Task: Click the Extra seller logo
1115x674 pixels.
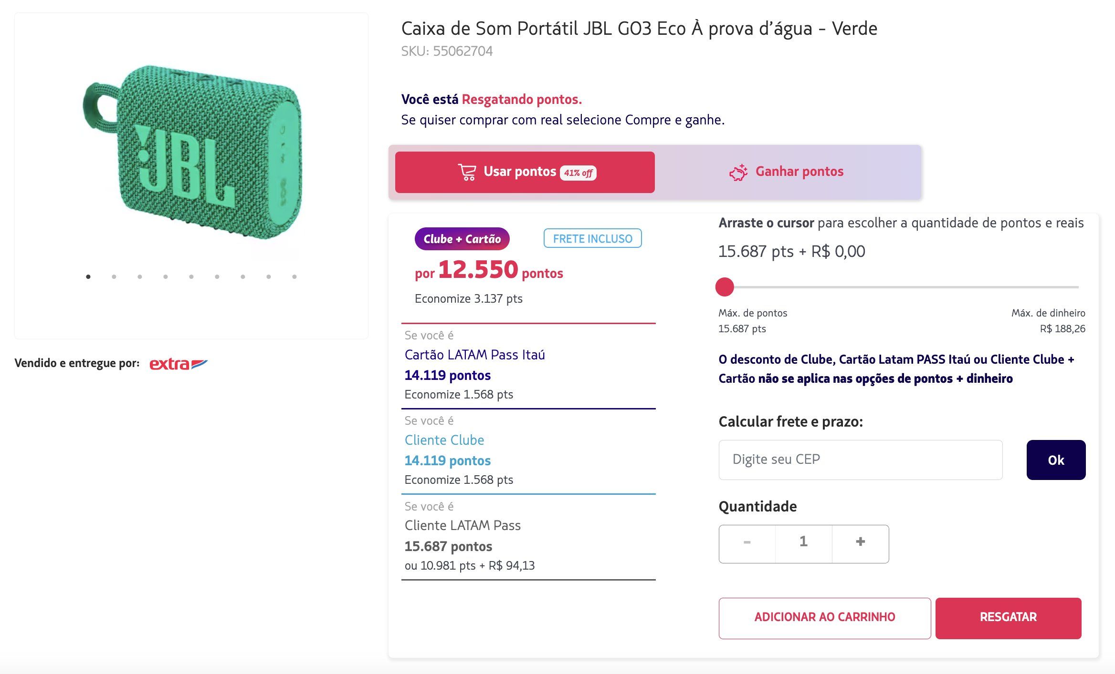Action: 179,364
